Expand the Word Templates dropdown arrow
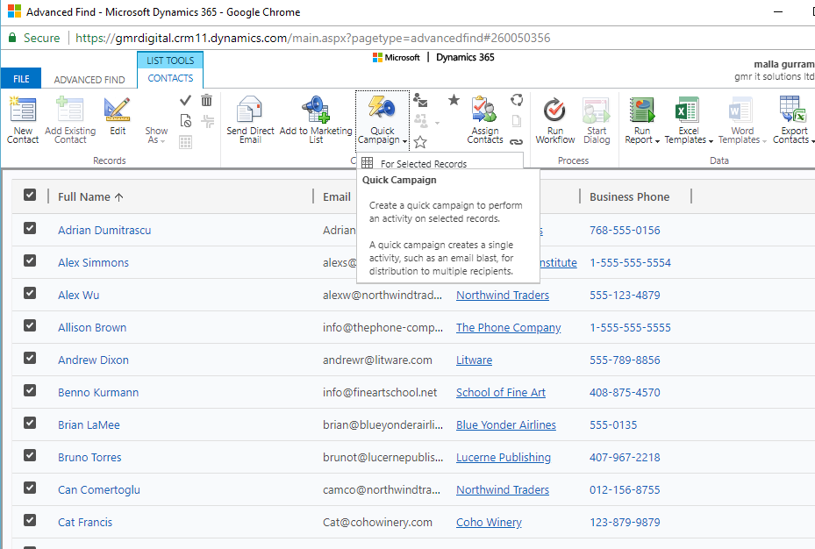Viewport: 815px width, 549px height. pos(764,140)
